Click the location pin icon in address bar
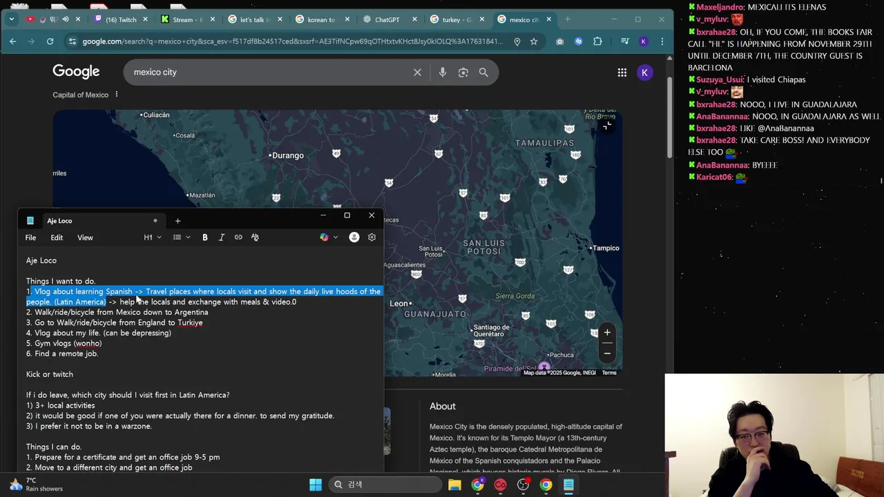884x497 pixels. (517, 41)
